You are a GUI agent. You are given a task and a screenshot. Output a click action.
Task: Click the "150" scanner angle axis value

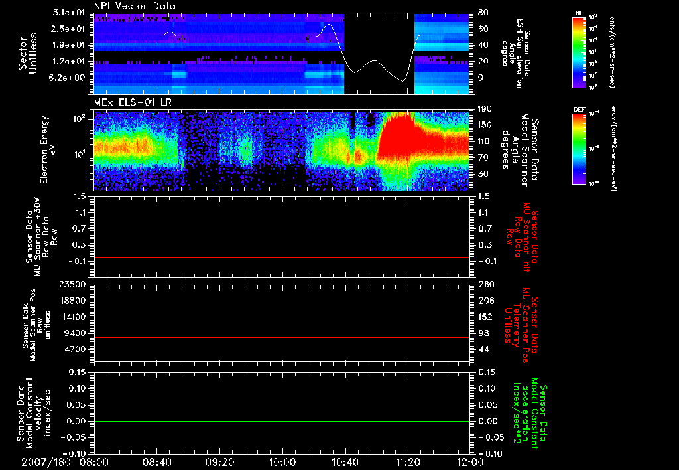tap(485, 125)
